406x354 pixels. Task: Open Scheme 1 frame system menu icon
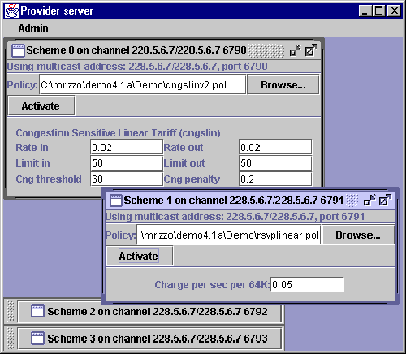coord(116,201)
